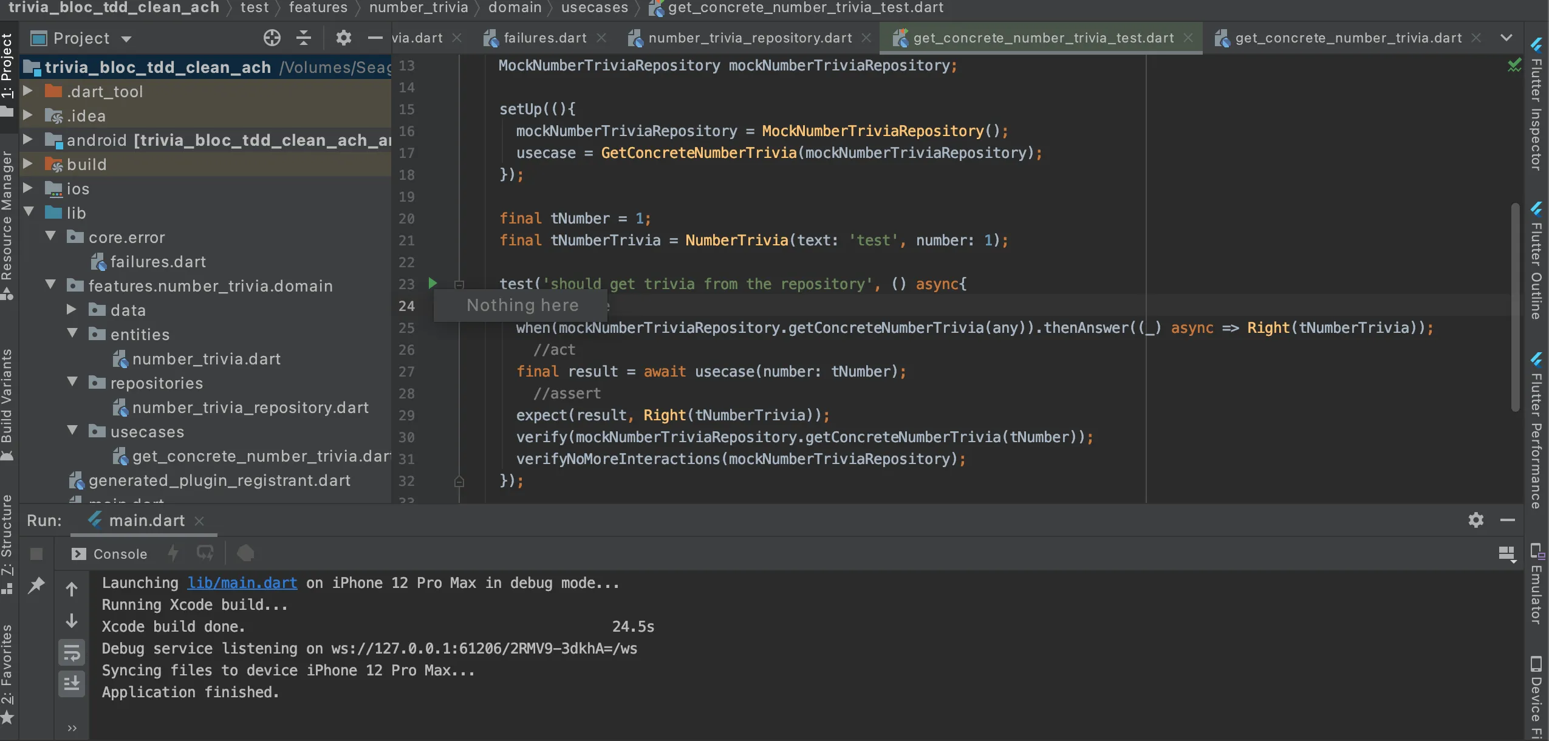Toggle pin tab in Run panel
Viewport: 1549px width, 741px height.
tap(36, 586)
